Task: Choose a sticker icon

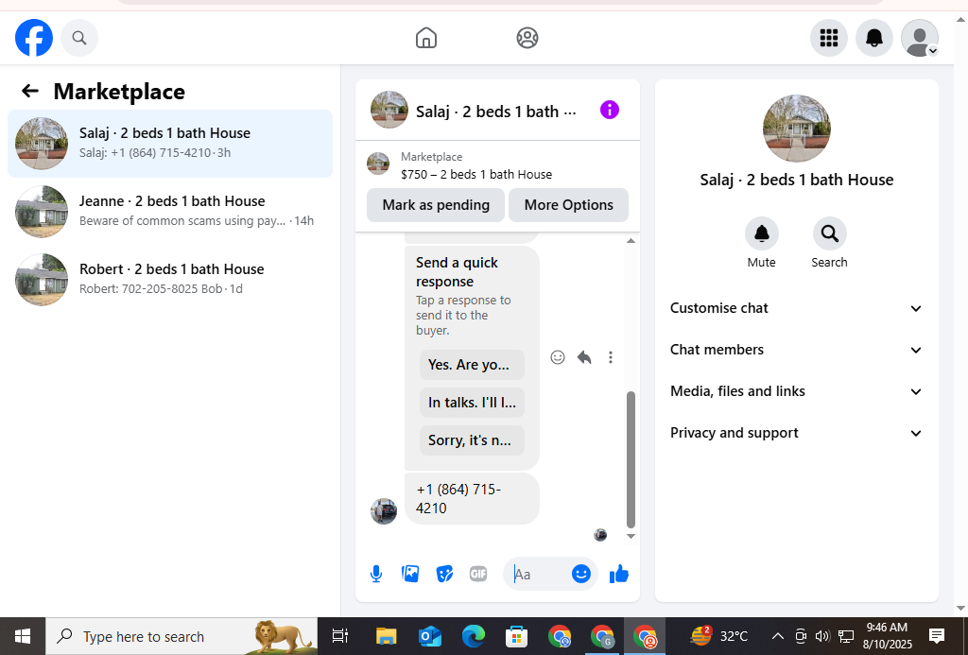Action: click(x=444, y=574)
